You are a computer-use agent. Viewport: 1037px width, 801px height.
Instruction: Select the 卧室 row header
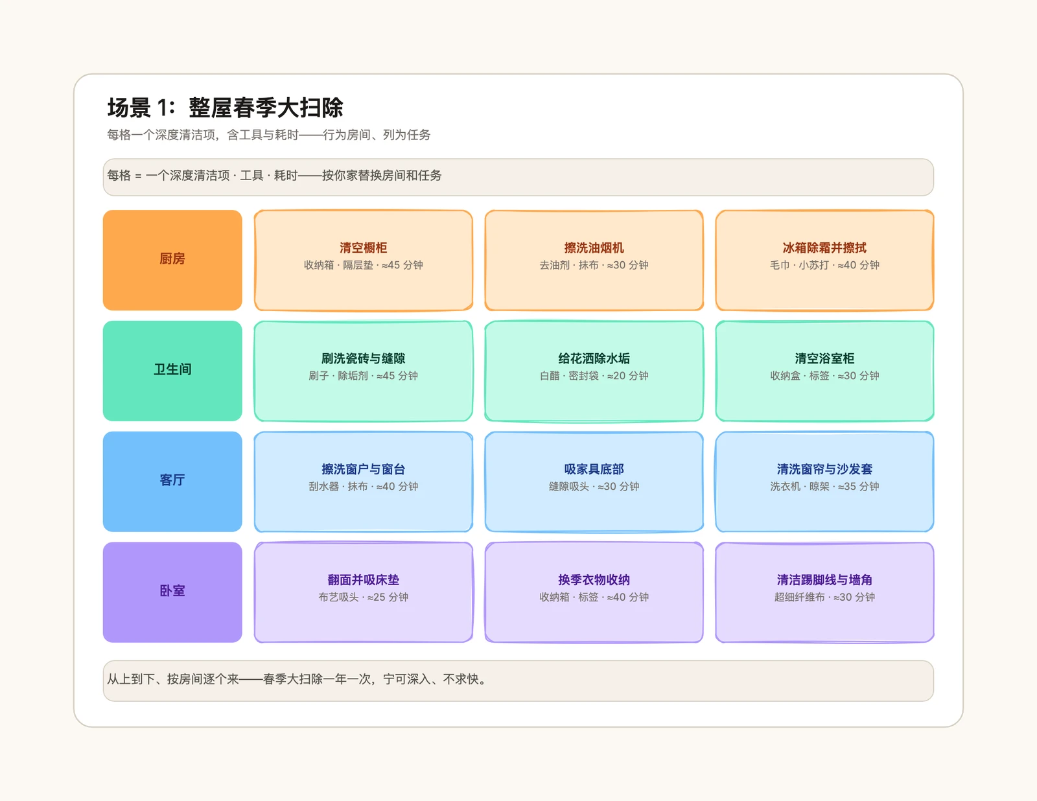point(172,592)
